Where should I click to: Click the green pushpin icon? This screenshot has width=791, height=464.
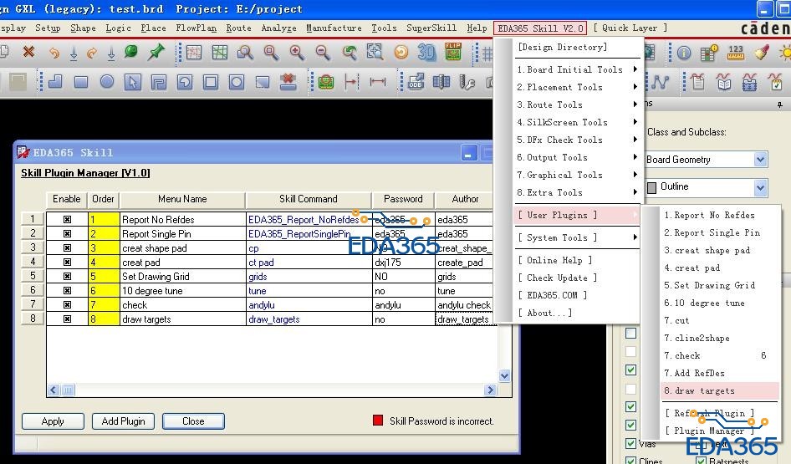coord(156,52)
